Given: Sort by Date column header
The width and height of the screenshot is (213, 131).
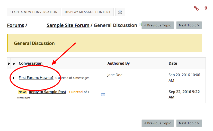Looking at the screenshot, I should coord(173,63).
